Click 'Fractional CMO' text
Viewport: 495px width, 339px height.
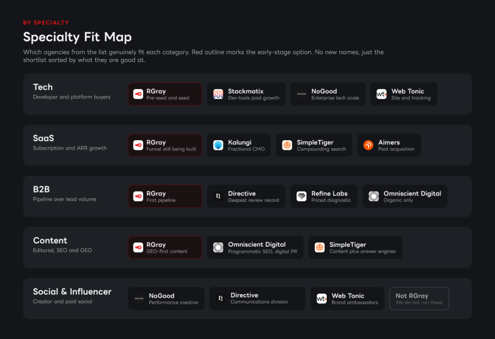[246, 149]
